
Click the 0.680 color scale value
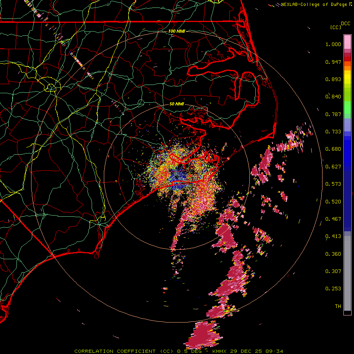[333, 149]
